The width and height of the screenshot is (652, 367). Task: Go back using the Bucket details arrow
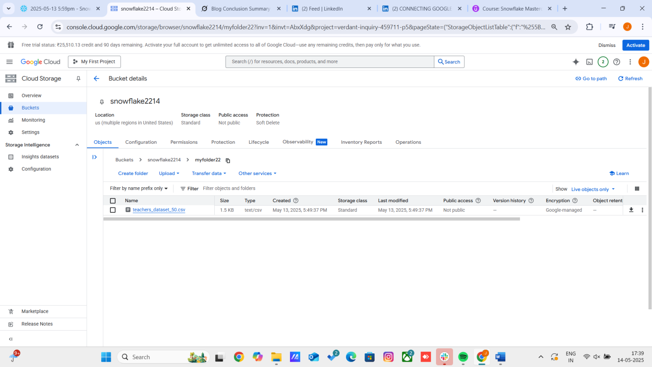96,78
